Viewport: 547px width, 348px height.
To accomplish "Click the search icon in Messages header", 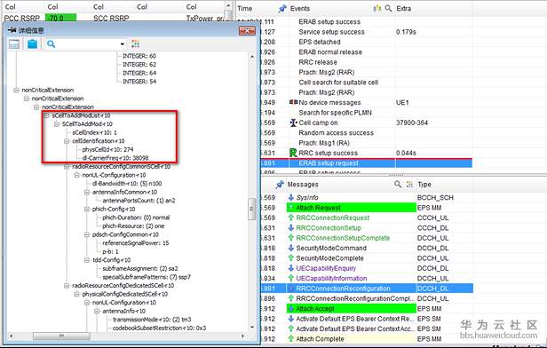I will click(398, 184).
